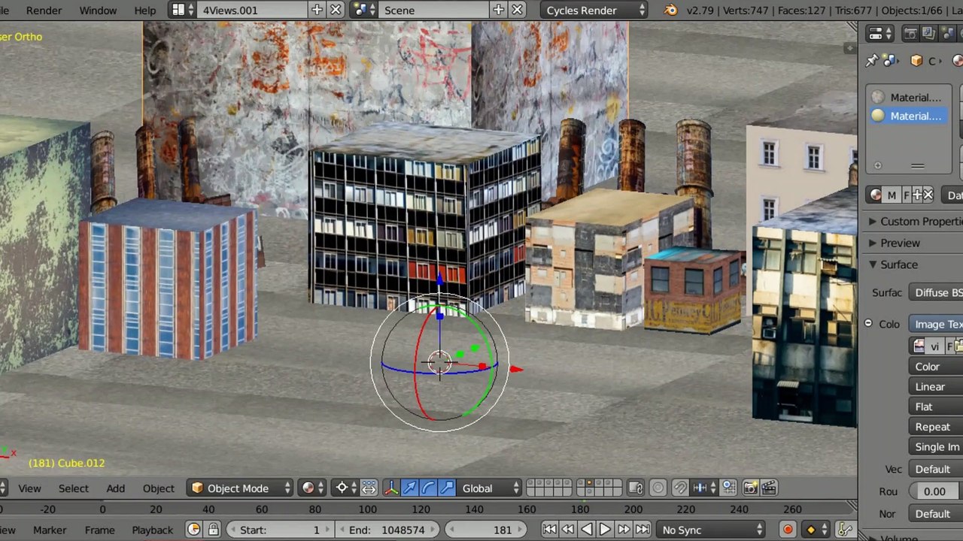
Task: Play animation in reverse
Action: [586, 530]
